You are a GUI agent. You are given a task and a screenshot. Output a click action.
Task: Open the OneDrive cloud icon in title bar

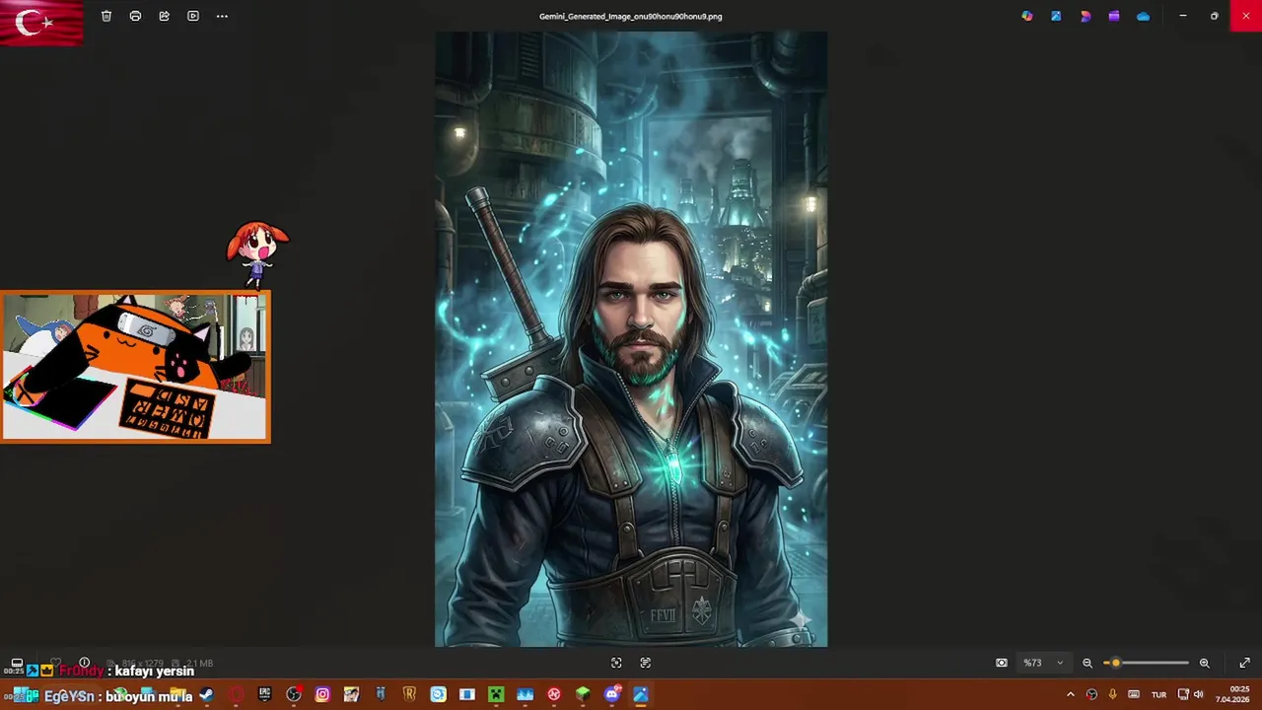pos(1143,16)
